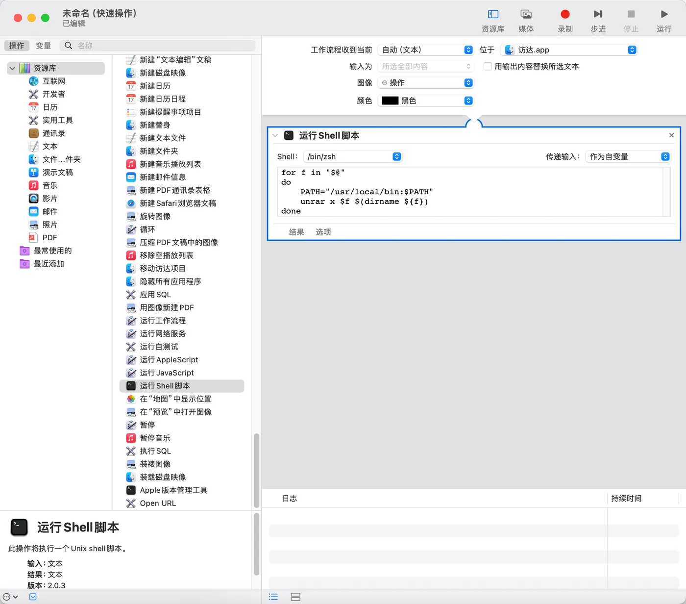Click the description pane scrollbar
The width and height of the screenshot is (686, 604).
pos(256,544)
